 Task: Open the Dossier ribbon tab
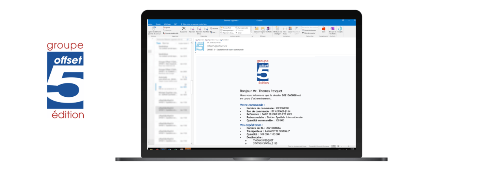point(158,24)
